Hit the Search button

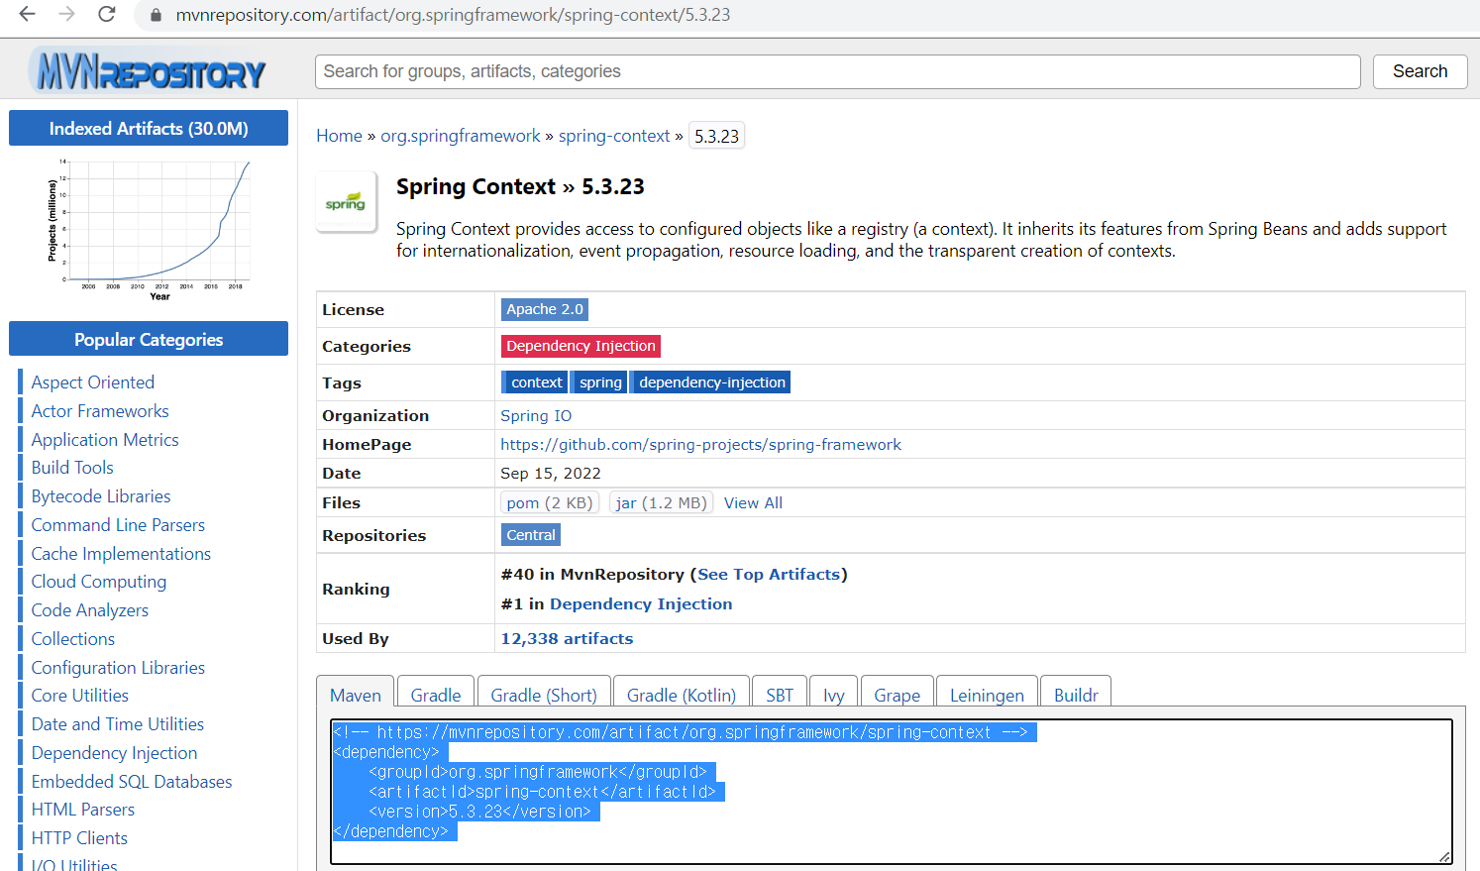coord(1420,71)
